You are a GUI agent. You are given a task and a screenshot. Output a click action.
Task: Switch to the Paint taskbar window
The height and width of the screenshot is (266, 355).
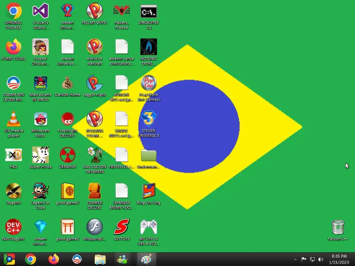click(x=146, y=259)
